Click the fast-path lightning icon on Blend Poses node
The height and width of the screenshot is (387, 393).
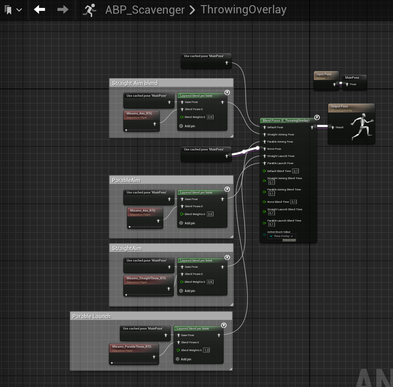317,117
